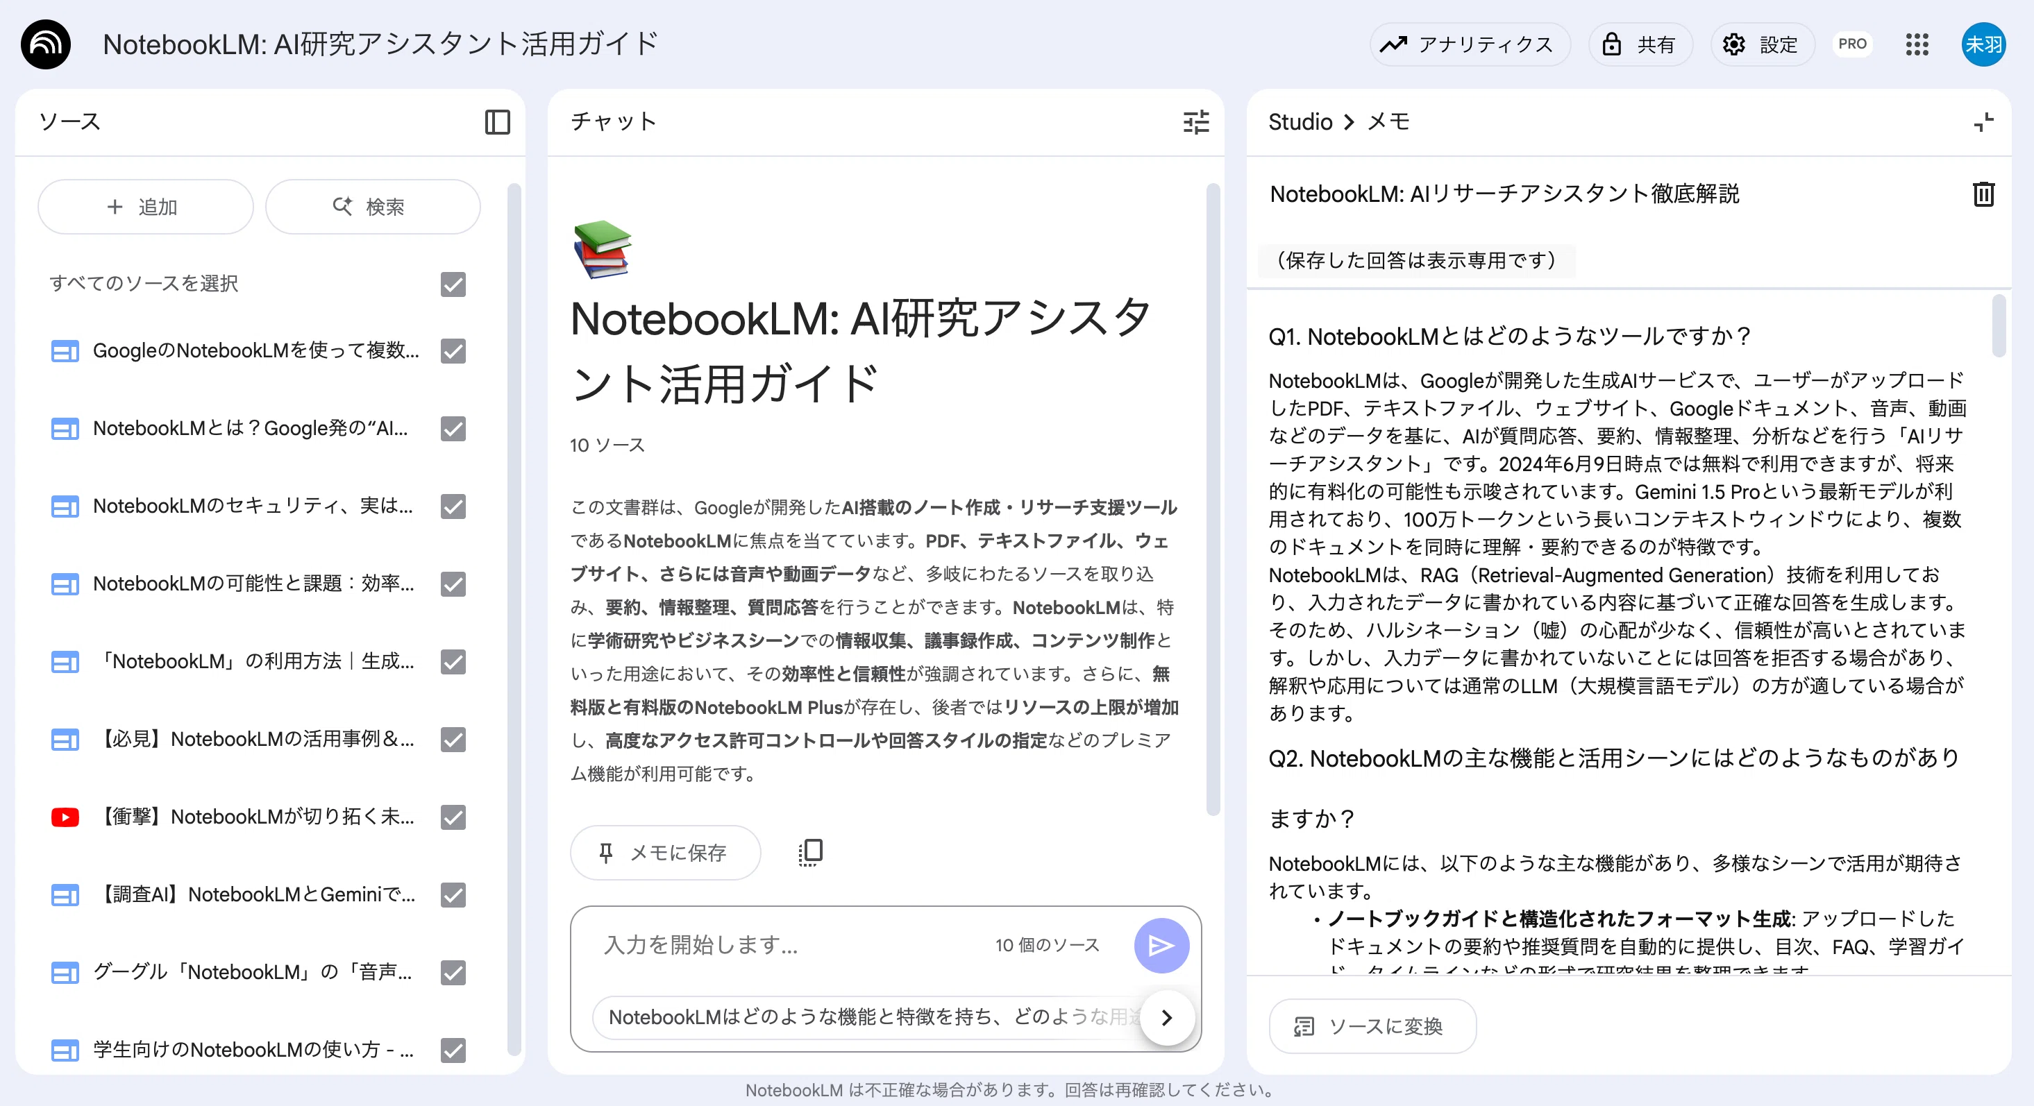Open the Google apps grid icon
Screen dimensions: 2034x1106
tap(1917, 44)
